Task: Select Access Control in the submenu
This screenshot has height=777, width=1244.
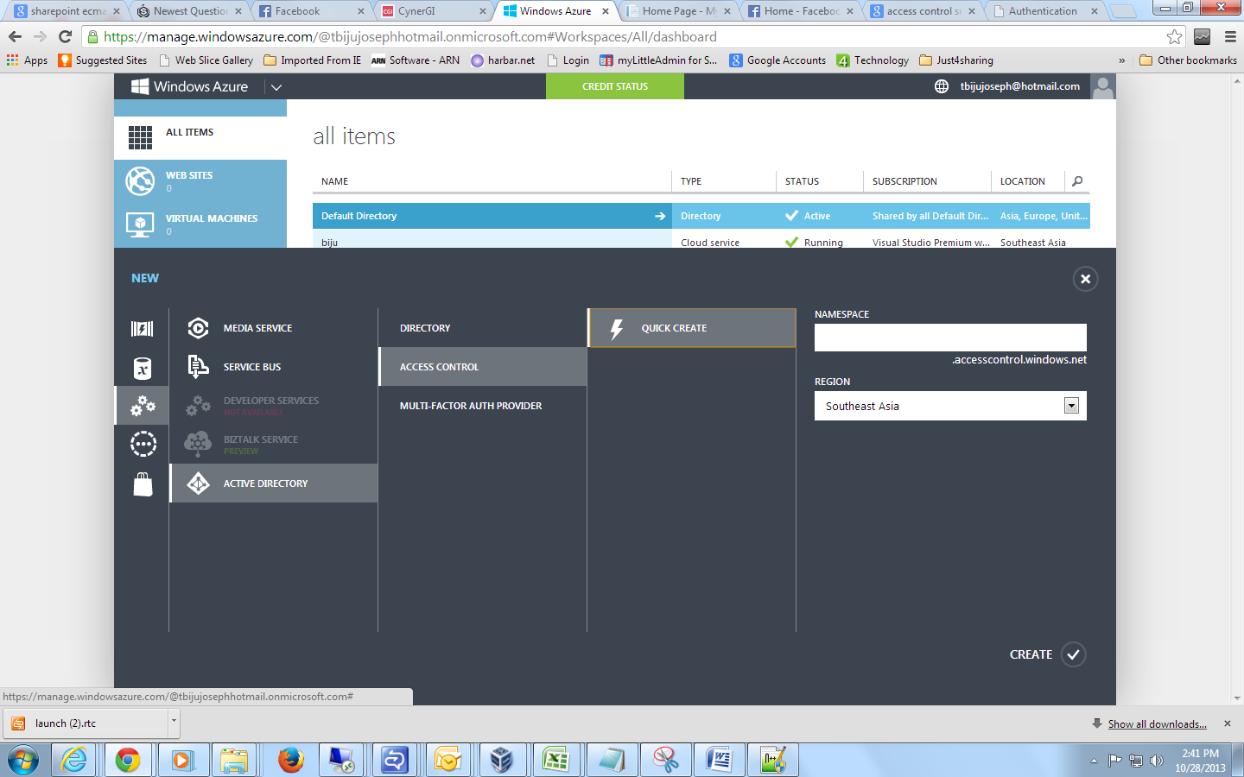Action: (483, 367)
